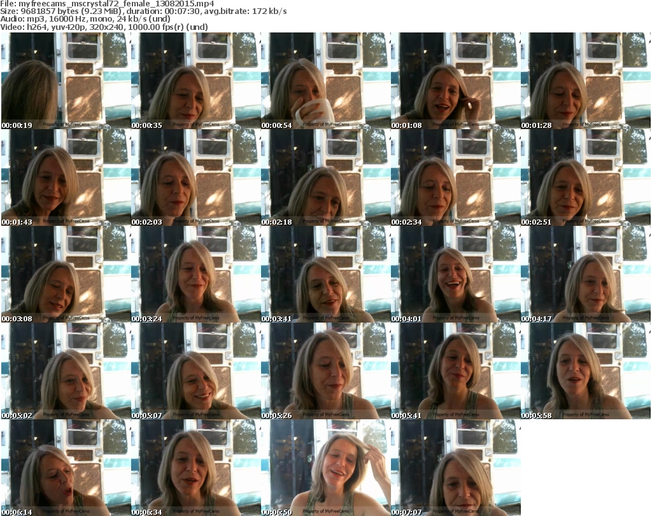Pick the thumbnail at 00:06:50
Image resolution: width=652 pixels, height=516 pixels.
pyautogui.click(x=325, y=468)
